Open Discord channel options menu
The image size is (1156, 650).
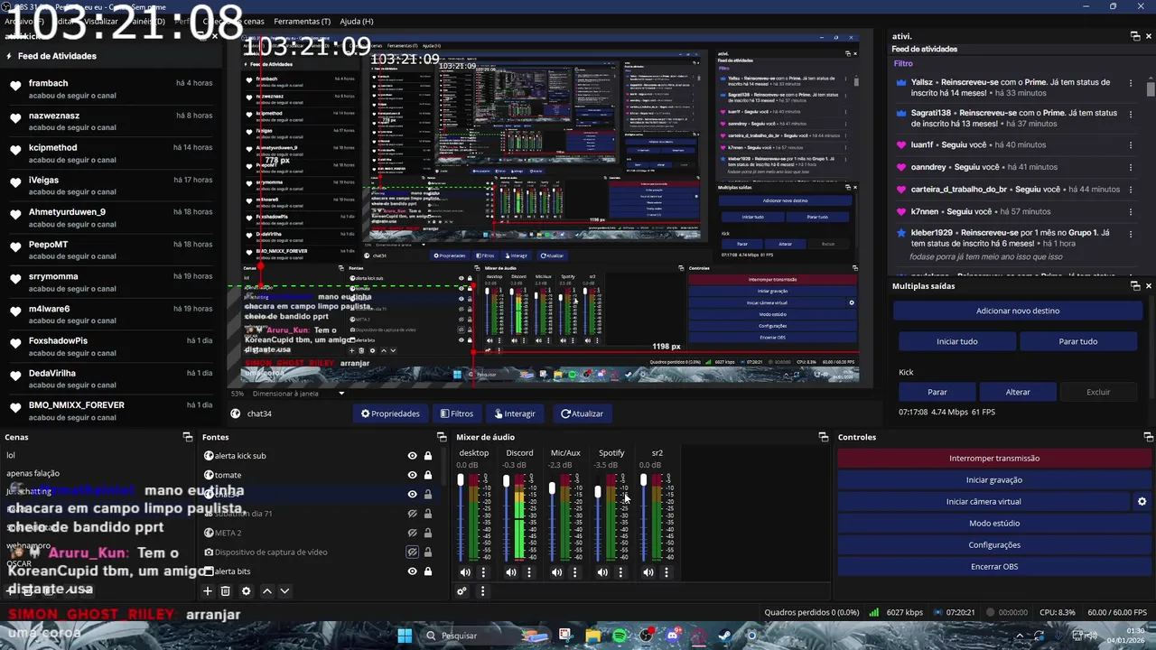pyautogui.click(x=529, y=572)
